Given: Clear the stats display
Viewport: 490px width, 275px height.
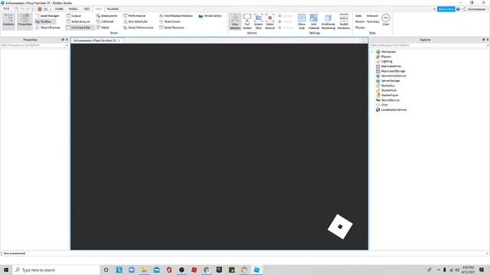Looking at the screenshot, I should (x=386, y=20).
